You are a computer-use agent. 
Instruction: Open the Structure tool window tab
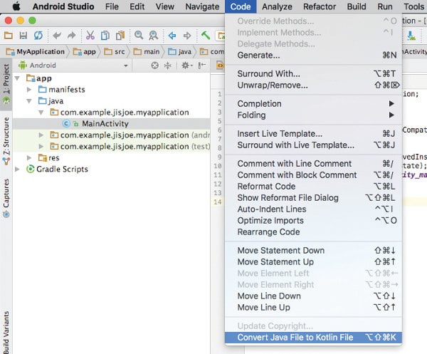(x=6, y=138)
